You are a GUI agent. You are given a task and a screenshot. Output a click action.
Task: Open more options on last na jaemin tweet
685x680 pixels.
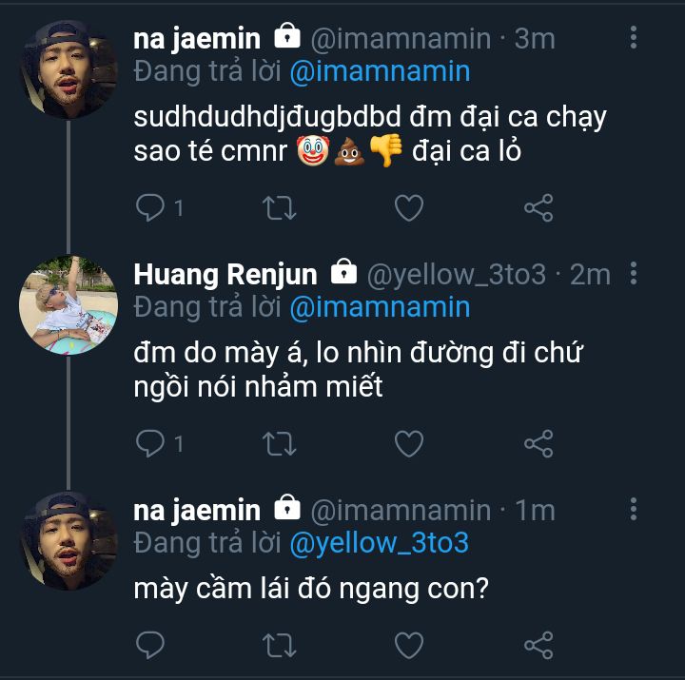coord(635,510)
